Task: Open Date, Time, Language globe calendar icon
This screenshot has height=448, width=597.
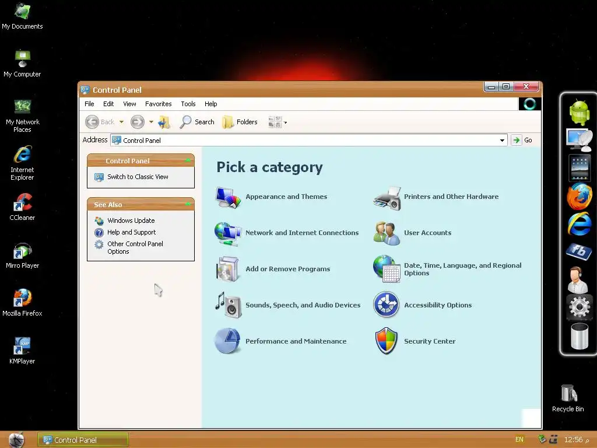Action: pyautogui.click(x=387, y=269)
